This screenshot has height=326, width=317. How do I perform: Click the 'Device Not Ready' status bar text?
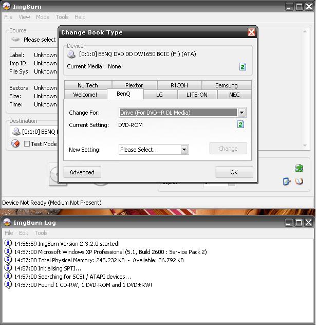pyautogui.click(x=52, y=203)
